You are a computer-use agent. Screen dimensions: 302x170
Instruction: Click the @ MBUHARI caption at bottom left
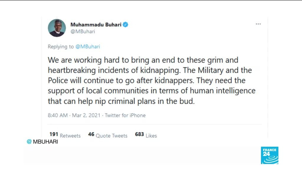pyautogui.click(x=42, y=142)
